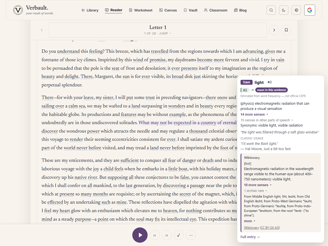The width and height of the screenshot is (328, 246).
Task: Go to previous letter arrow
Action: [x=42, y=30]
